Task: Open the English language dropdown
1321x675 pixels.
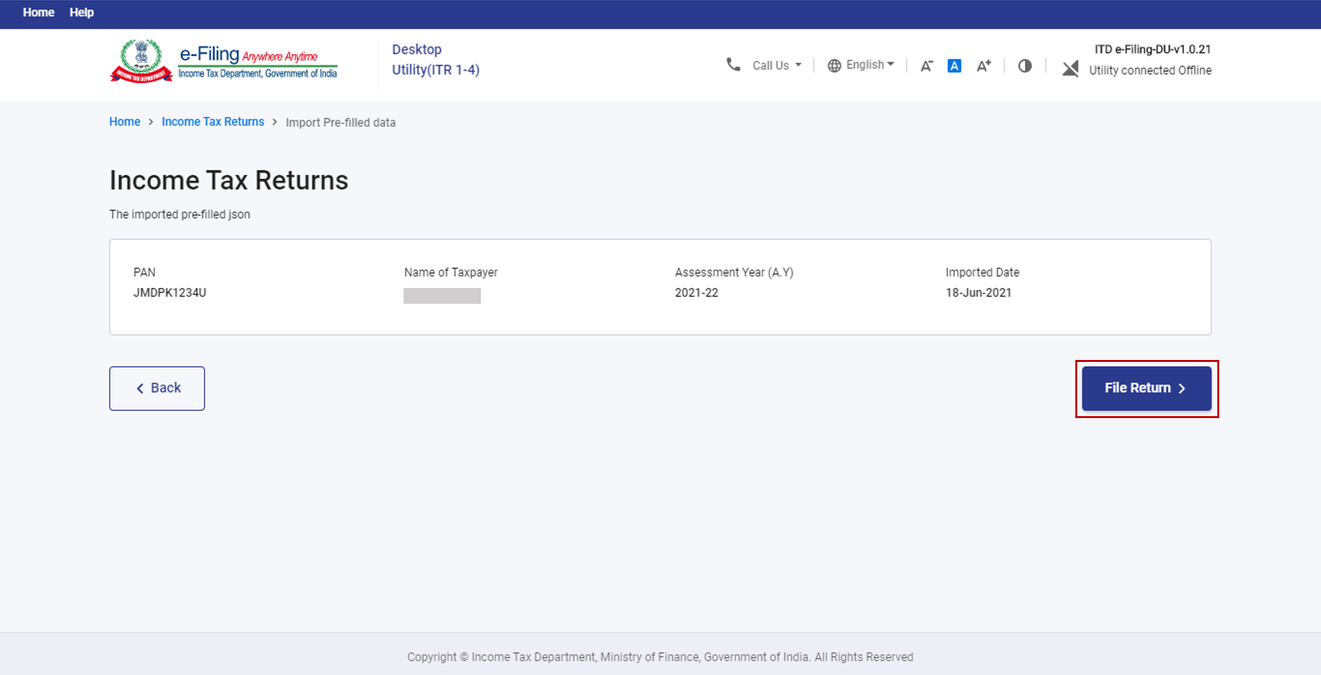Action: (869, 65)
